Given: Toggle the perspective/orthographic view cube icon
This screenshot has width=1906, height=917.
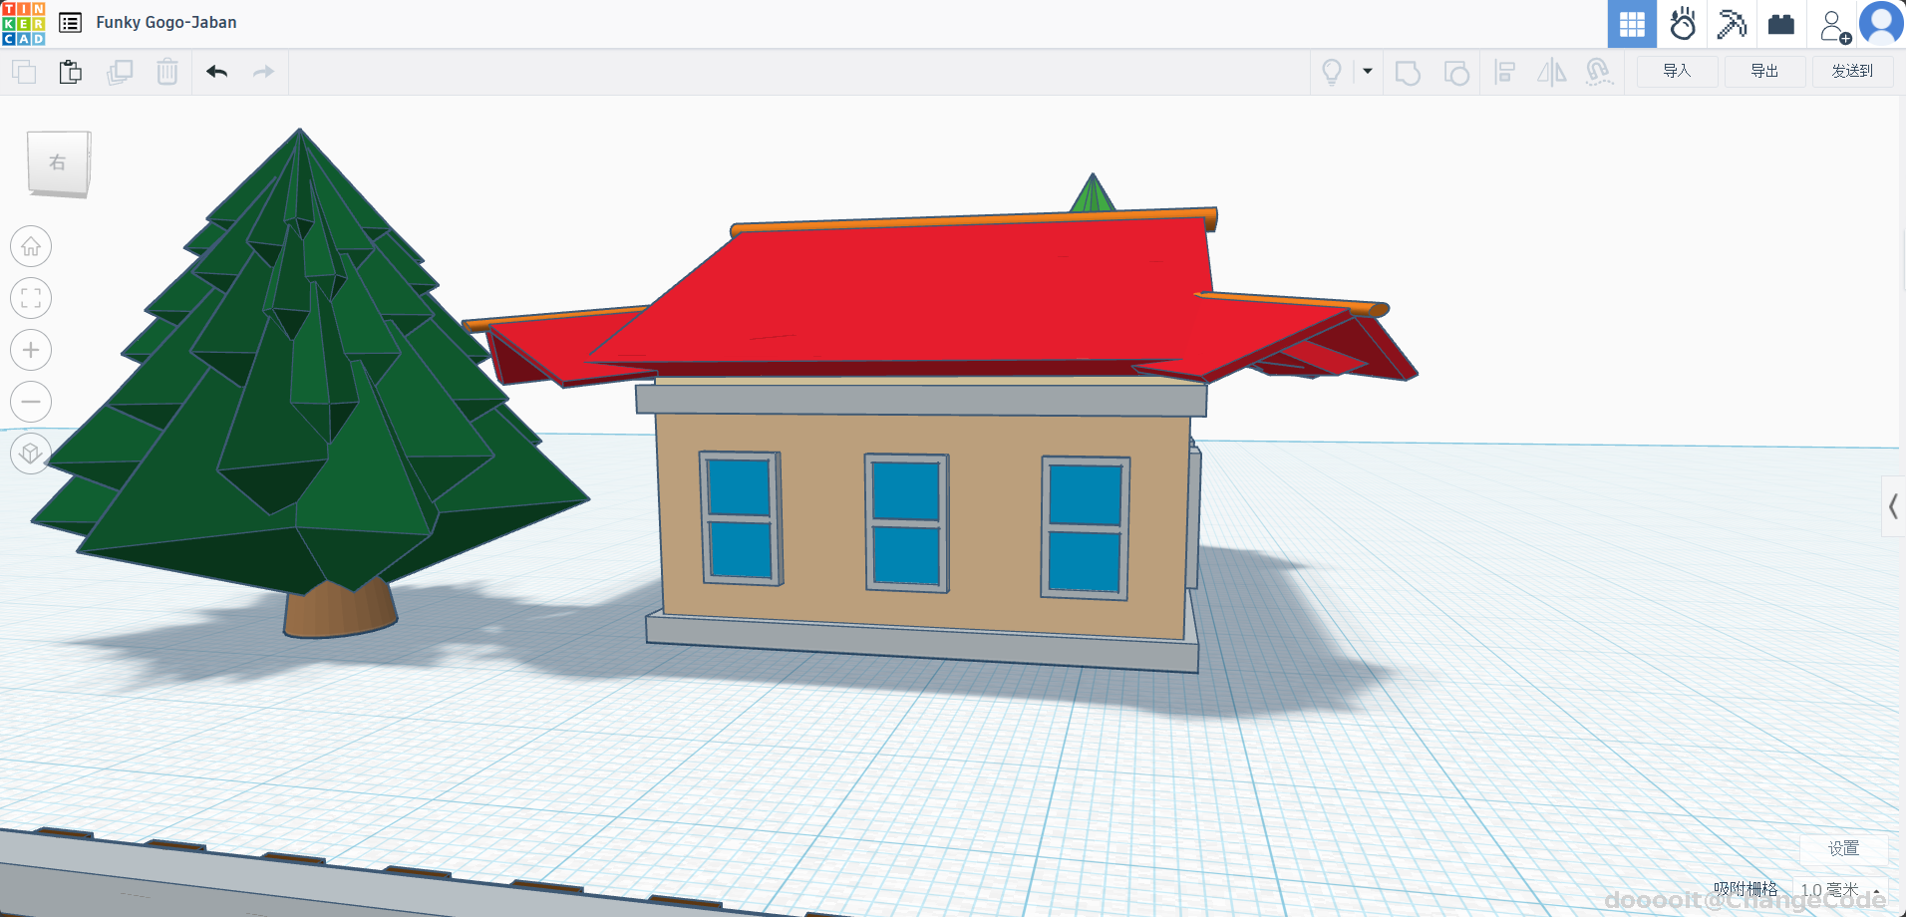Looking at the screenshot, I should click(x=31, y=454).
